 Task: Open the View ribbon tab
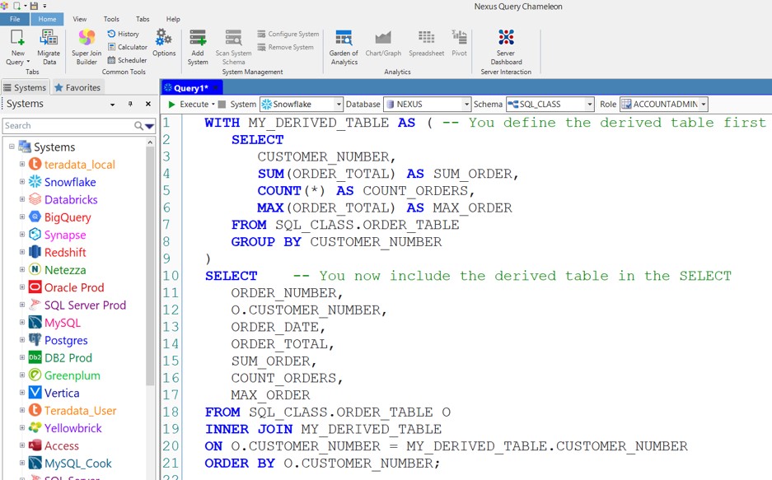80,19
